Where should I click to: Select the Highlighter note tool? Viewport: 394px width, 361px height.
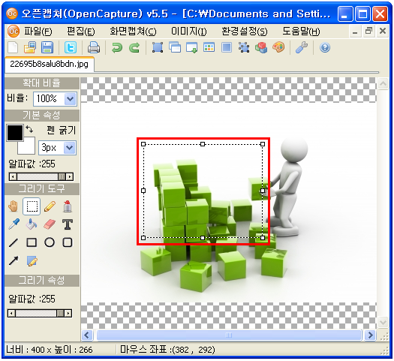pyautogui.click(x=32, y=261)
